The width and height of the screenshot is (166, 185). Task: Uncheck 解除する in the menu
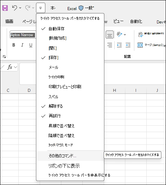pyautogui.click(x=70, y=106)
